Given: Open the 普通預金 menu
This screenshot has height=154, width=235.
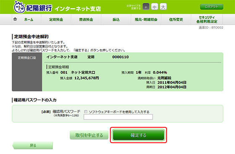Looking at the screenshot, I should (86, 19).
